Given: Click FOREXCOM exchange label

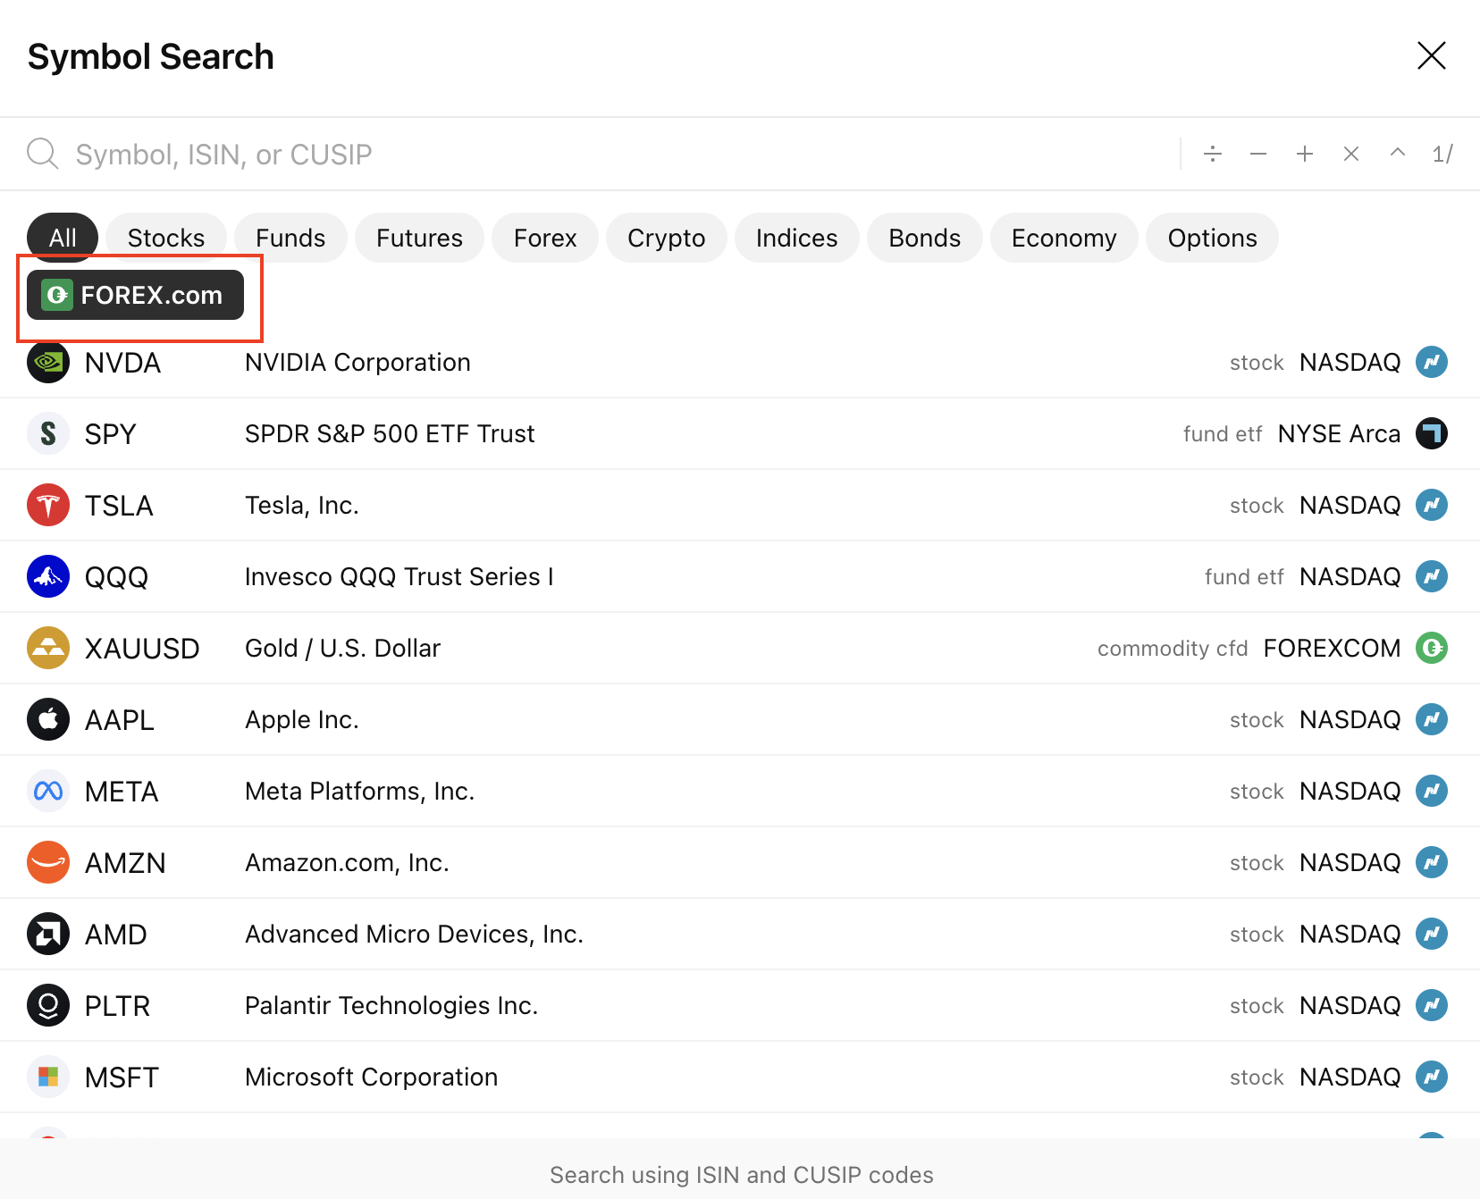Looking at the screenshot, I should tap(1332, 648).
